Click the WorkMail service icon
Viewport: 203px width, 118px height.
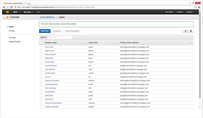point(8,17)
